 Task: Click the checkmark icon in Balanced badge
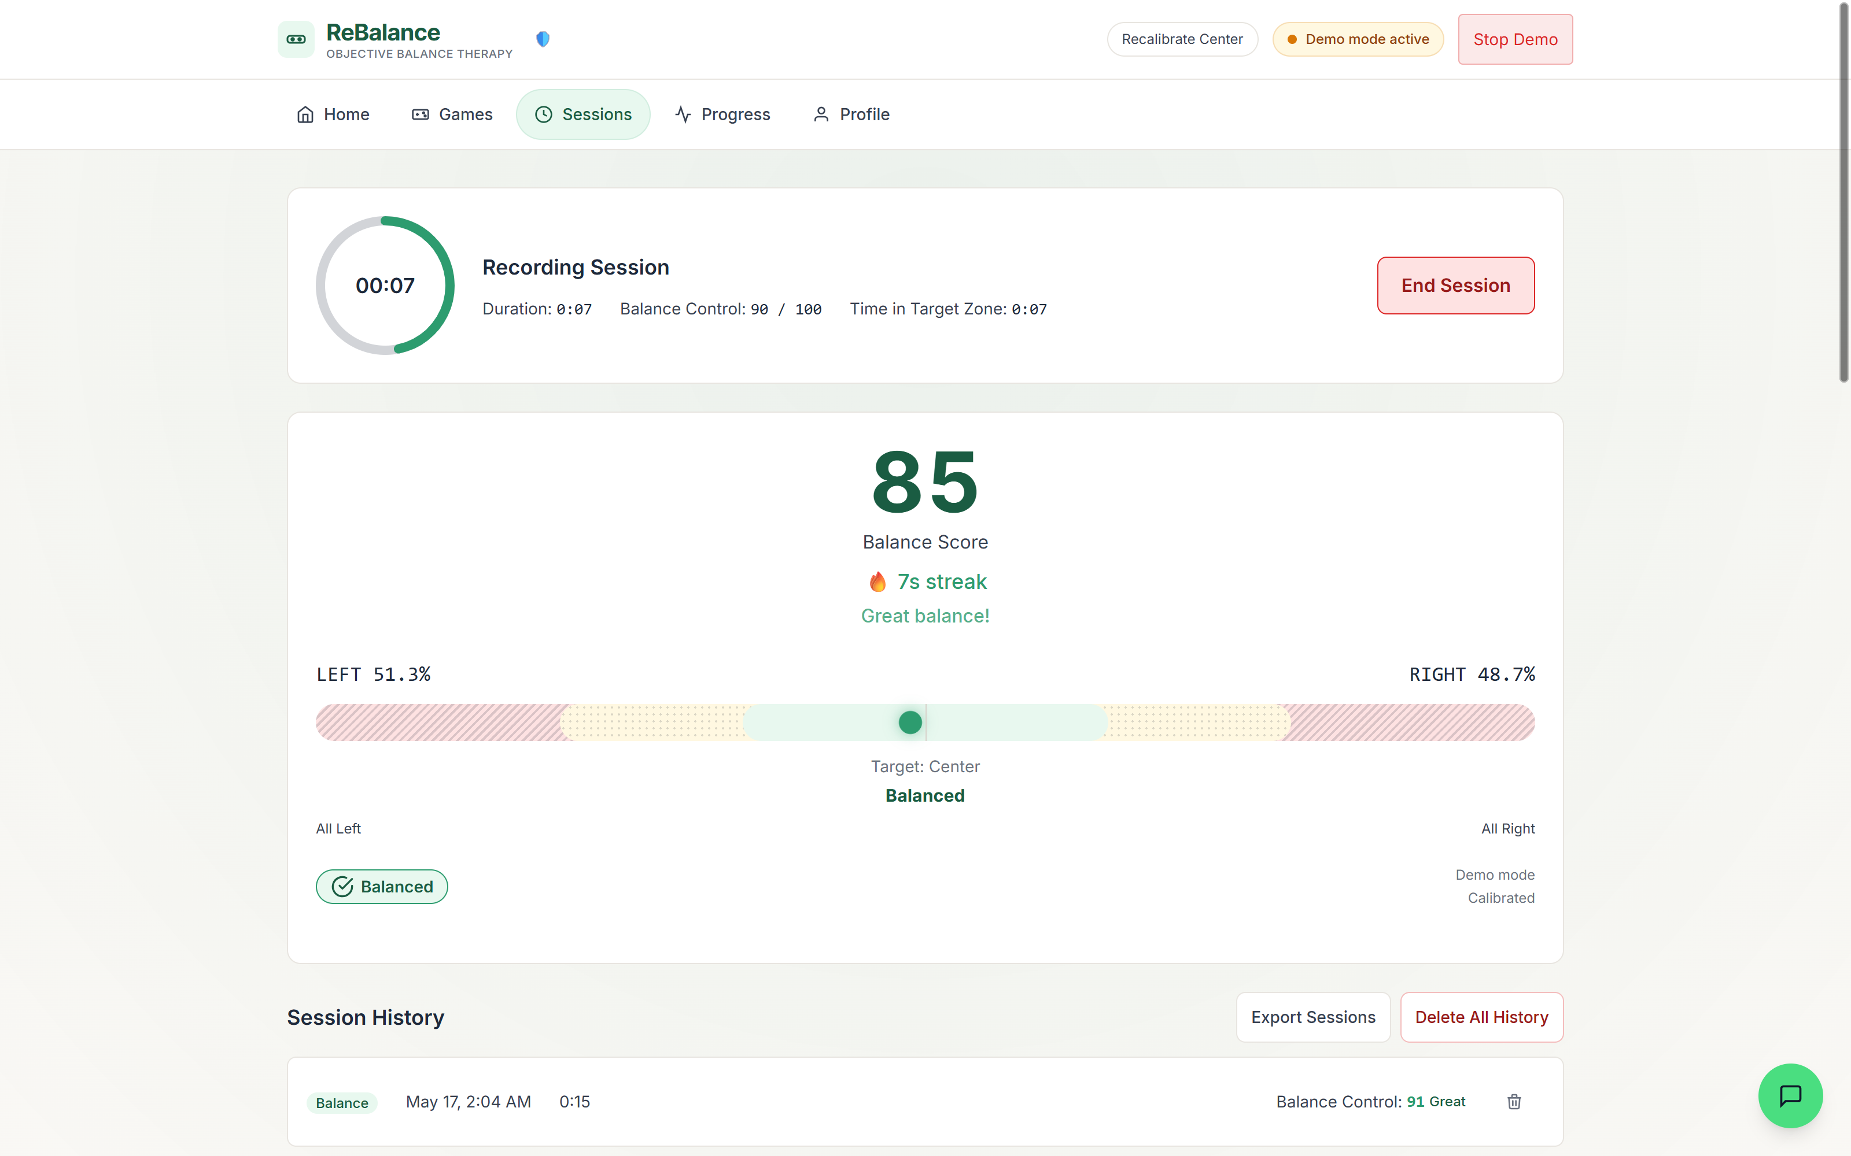coord(342,887)
